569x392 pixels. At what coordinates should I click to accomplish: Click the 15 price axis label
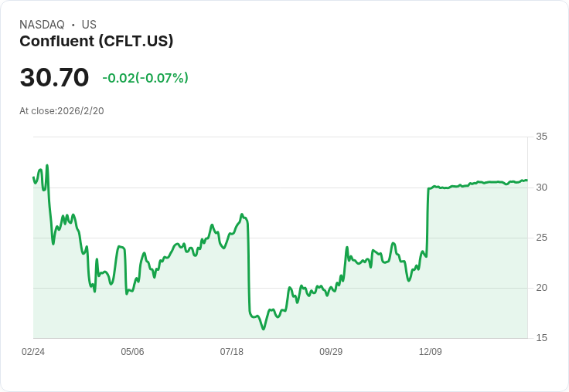click(541, 338)
